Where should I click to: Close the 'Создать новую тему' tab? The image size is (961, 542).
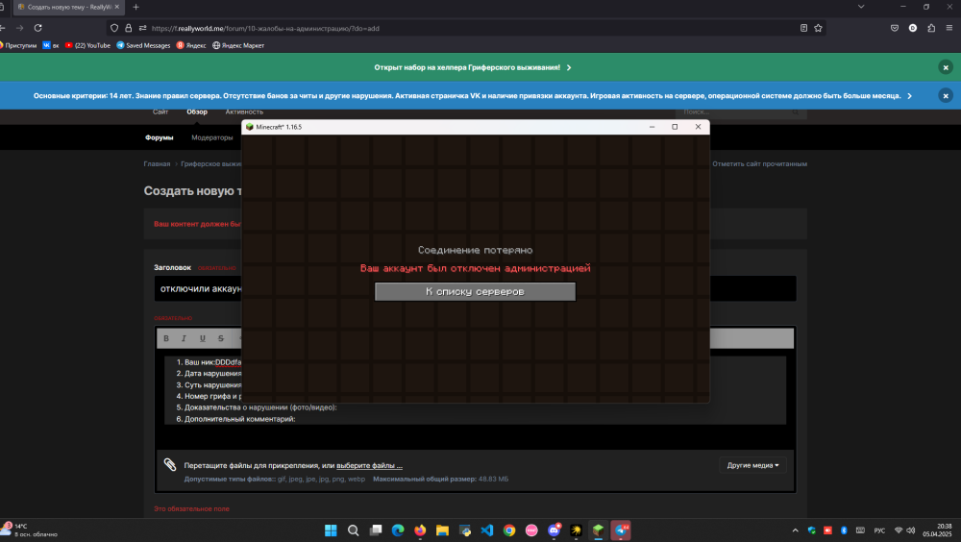(x=117, y=8)
